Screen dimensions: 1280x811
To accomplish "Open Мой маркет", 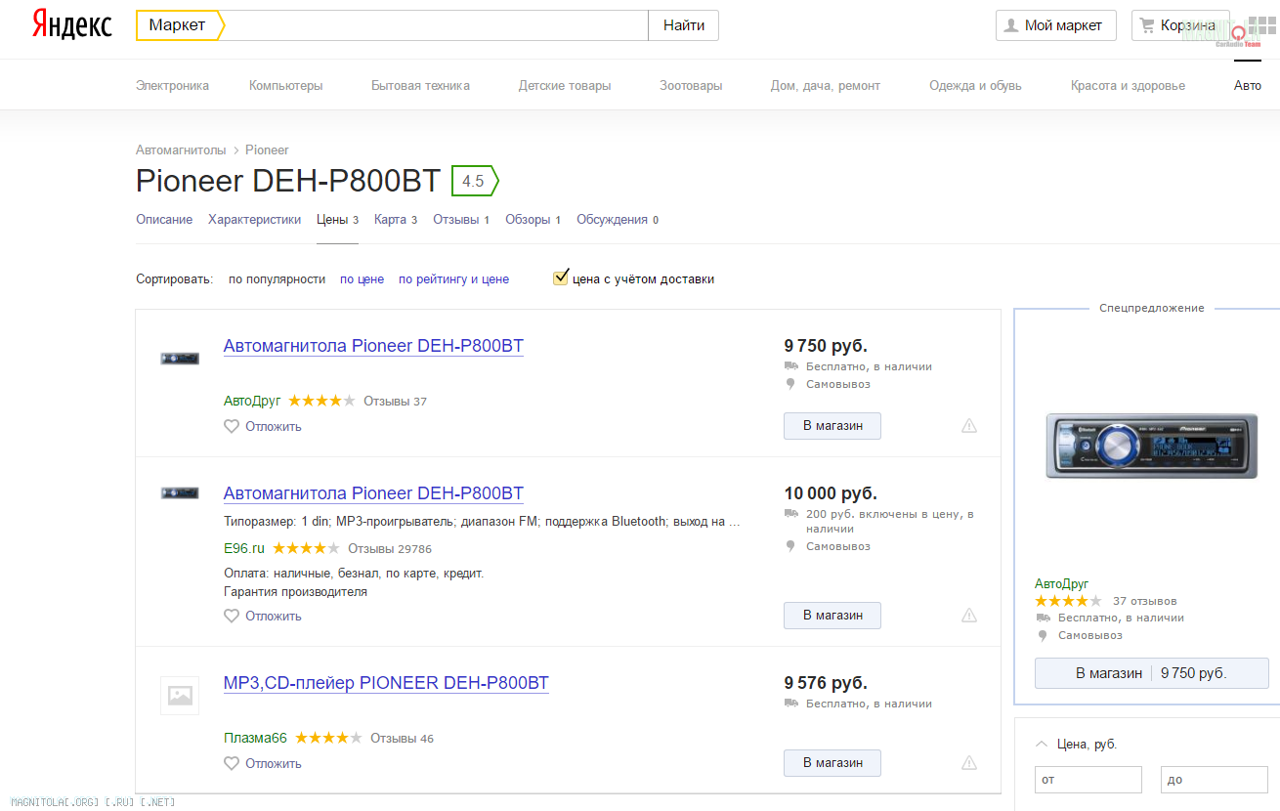I will tap(1055, 25).
